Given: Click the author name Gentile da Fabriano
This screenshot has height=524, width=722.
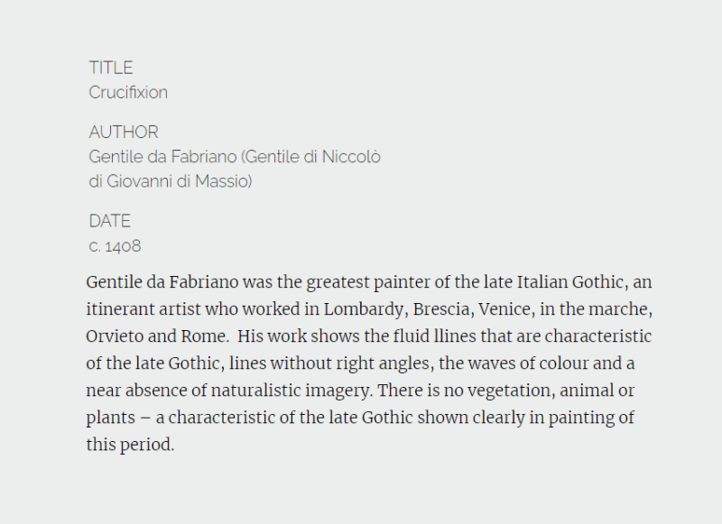Looking at the screenshot, I should [162, 157].
